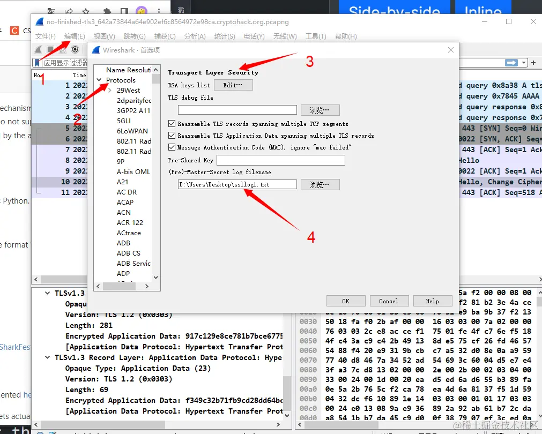Open capture options gear icon

point(75,49)
